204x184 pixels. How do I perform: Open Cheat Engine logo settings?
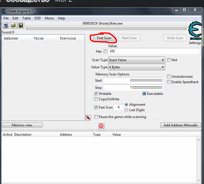point(195,31)
